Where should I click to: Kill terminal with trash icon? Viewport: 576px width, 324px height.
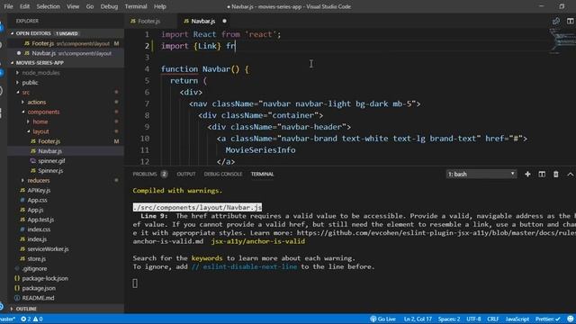[556, 174]
